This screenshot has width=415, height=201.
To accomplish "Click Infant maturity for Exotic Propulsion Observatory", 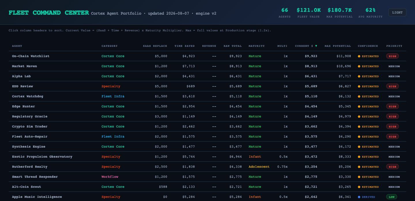I will 255,156.
